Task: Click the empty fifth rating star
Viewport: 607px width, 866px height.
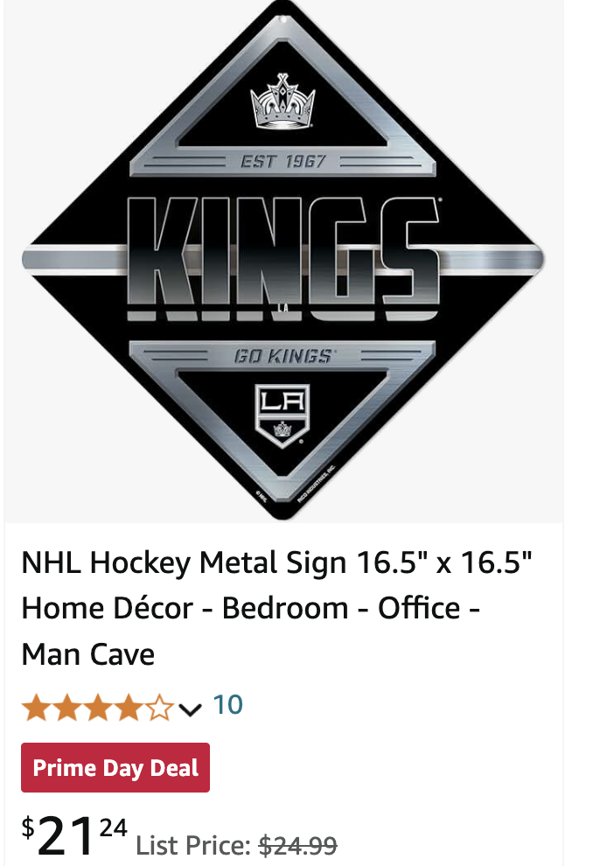Action: [160, 708]
